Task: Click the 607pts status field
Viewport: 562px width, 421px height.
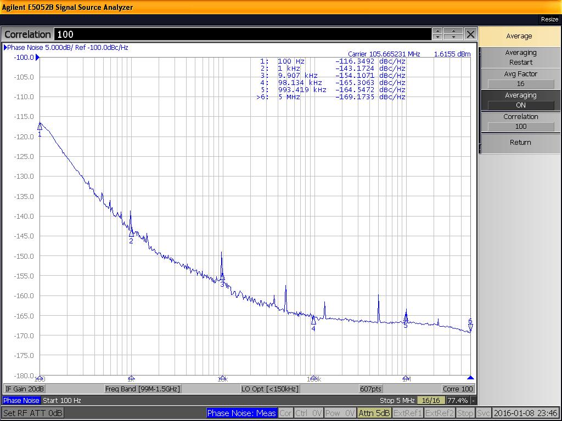Action: 370,389
